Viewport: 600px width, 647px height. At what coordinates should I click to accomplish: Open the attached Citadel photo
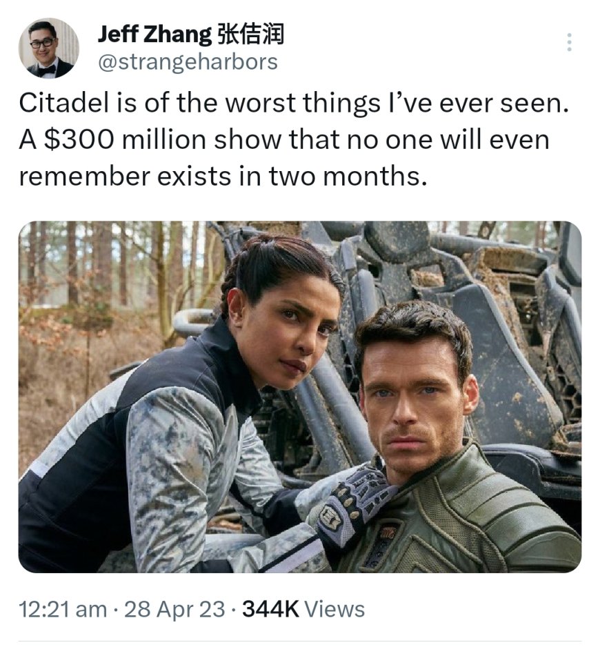click(x=300, y=397)
